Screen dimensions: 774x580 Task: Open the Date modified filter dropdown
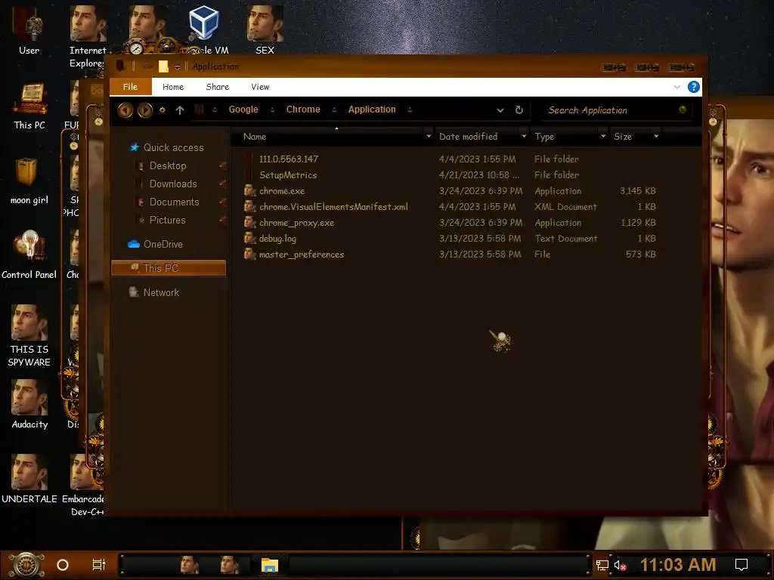(524, 137)
